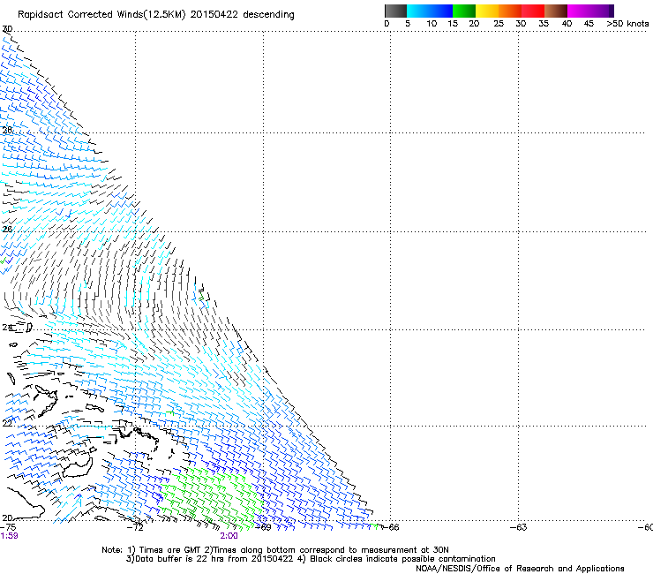Click the latitude label '28'
Screen dimensions: 653x574
click(x=7, y=130)
